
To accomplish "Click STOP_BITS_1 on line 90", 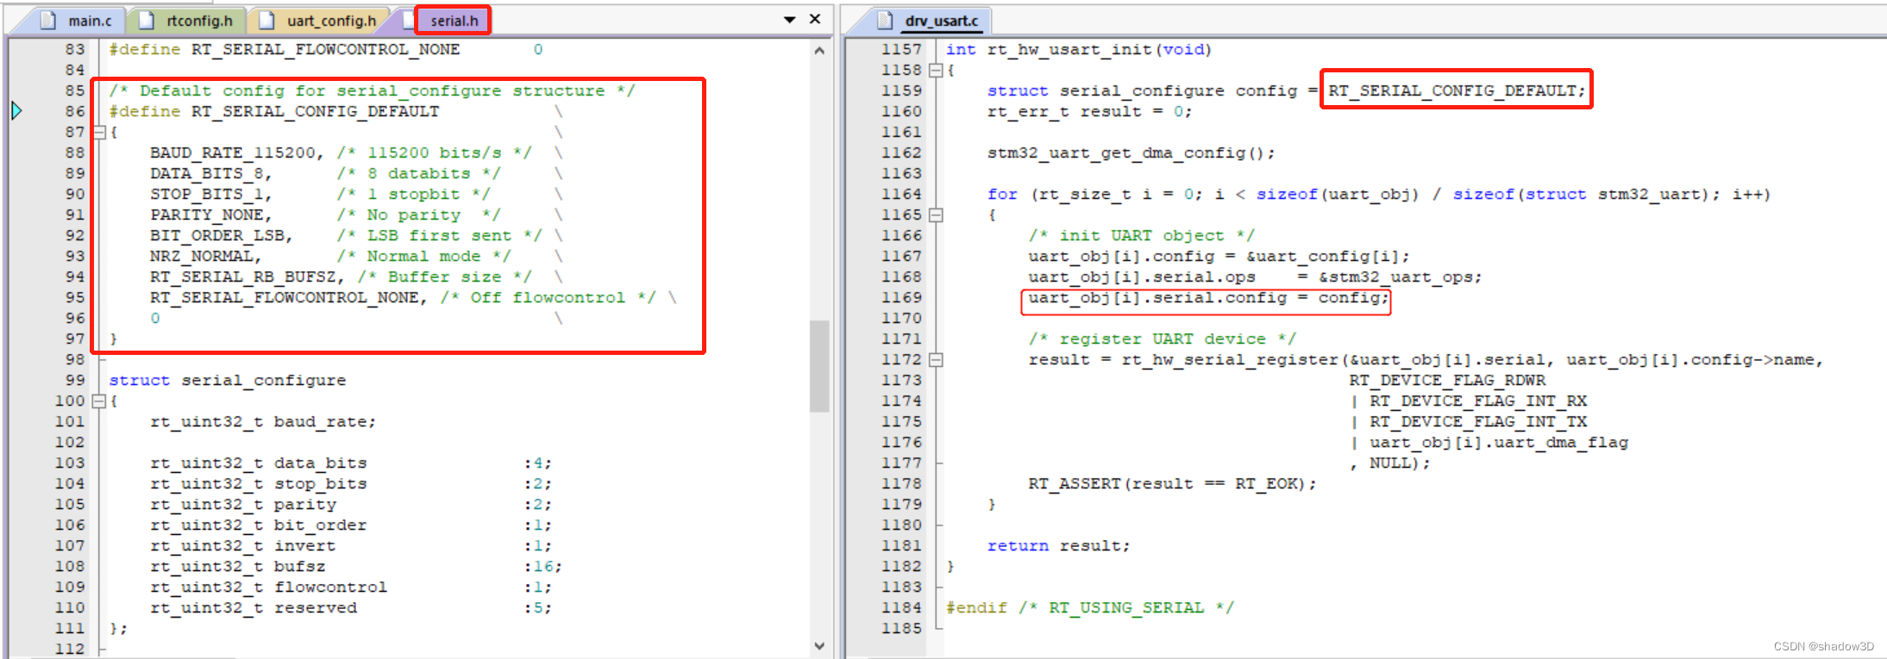I will click(206, 194).
